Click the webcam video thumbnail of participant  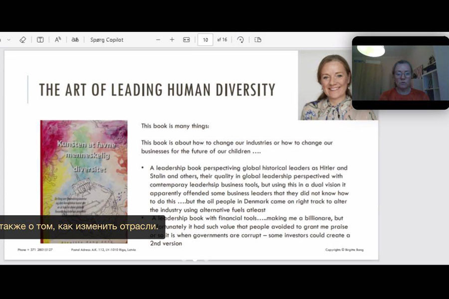click(400, 73)
